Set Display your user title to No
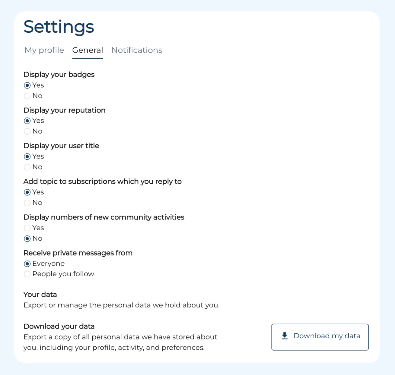395x375 pixels. (27, 167)
